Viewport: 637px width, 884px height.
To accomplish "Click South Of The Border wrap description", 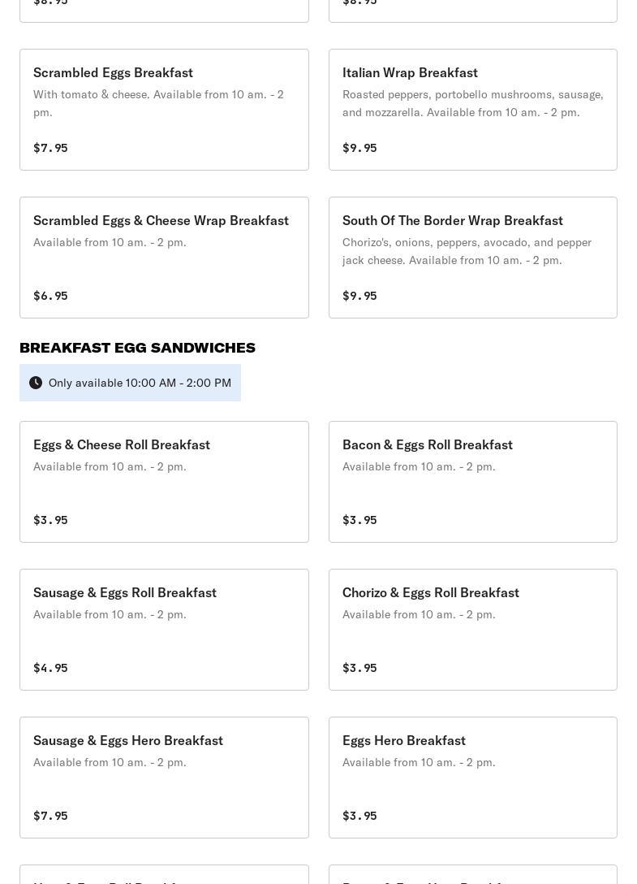I will click(467, 251).
